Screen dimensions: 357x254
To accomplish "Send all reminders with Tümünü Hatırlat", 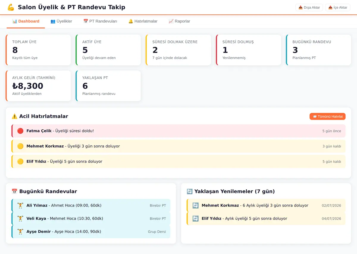I will coord(328,117).
